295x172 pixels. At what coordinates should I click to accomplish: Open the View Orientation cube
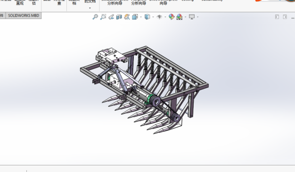[135, 17]
